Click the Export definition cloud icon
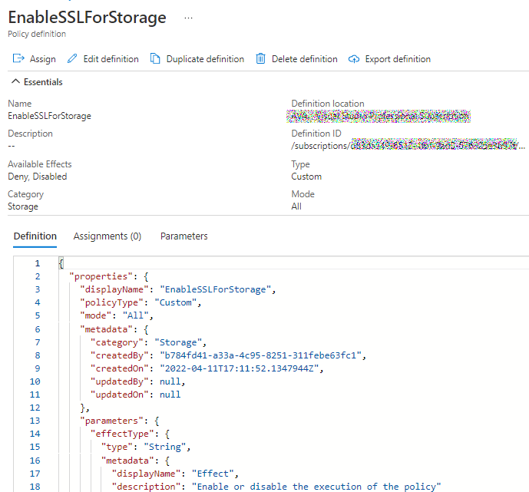The image size is (529, 492). [x=354, y=59]
